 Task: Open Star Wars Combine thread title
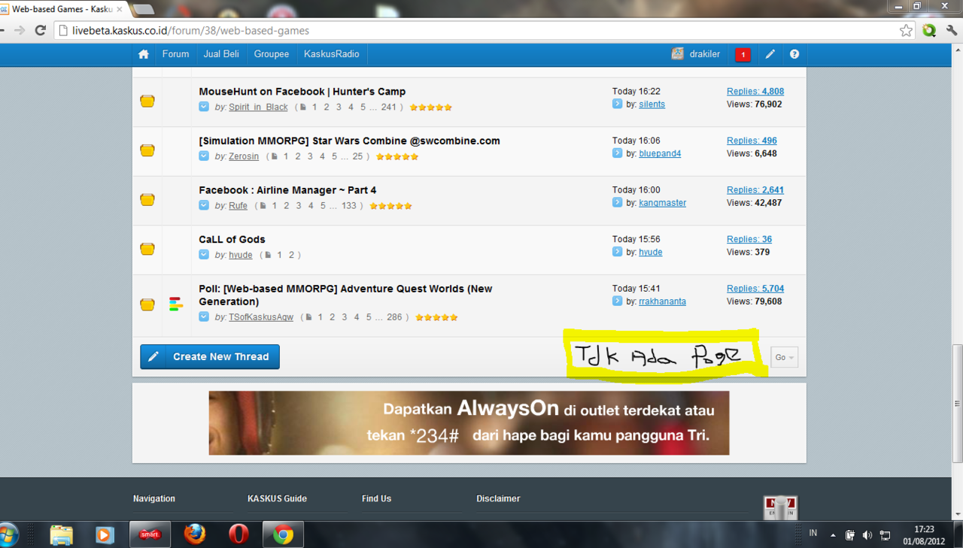350,141
